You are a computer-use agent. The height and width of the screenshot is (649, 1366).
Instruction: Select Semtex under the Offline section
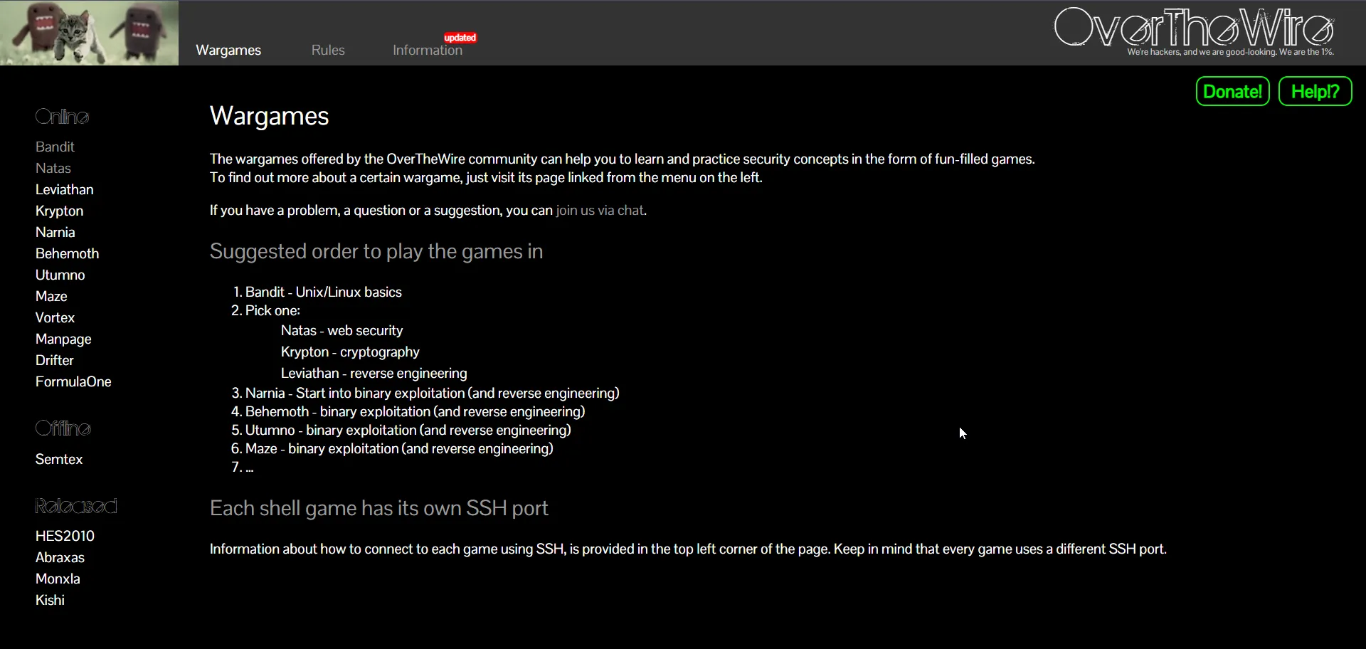coord(59,459)
